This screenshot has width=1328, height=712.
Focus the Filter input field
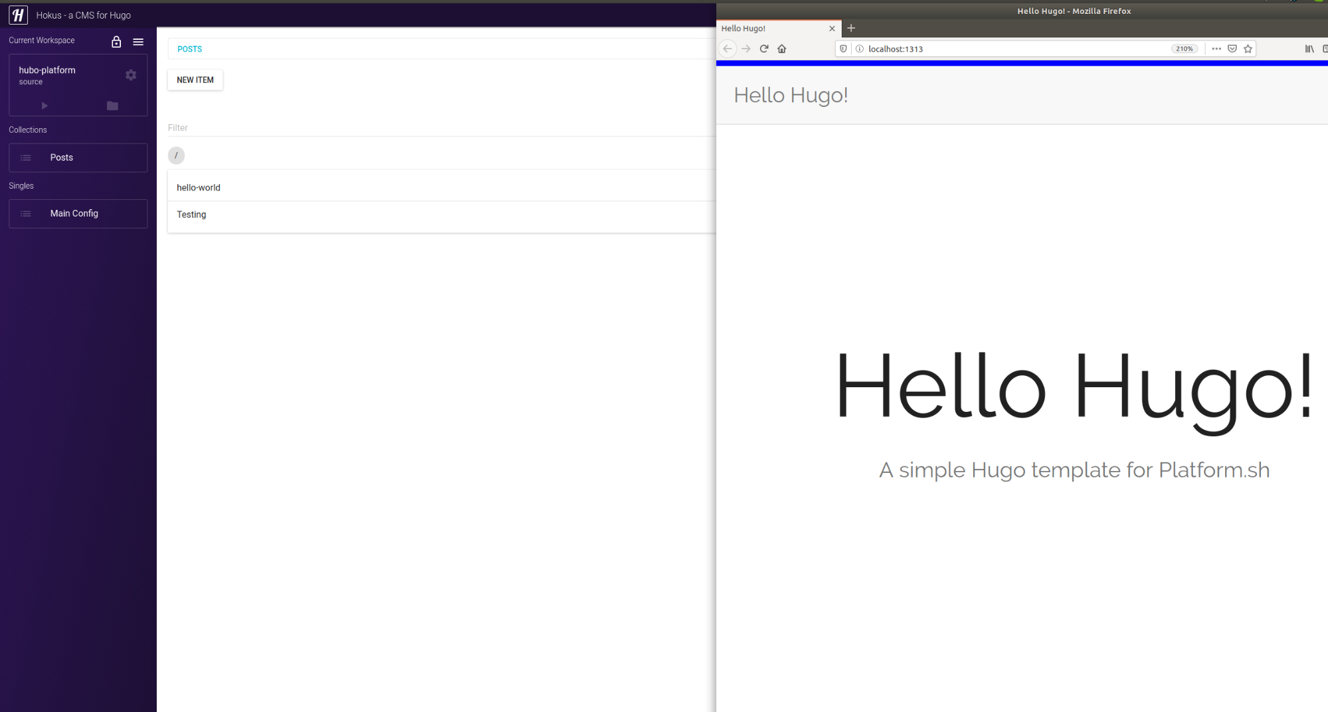(x=438, y=128)
